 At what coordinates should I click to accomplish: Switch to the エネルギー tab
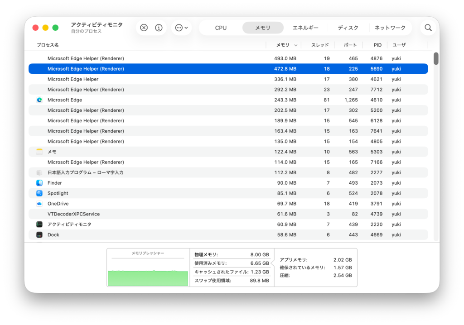[305, 28]
